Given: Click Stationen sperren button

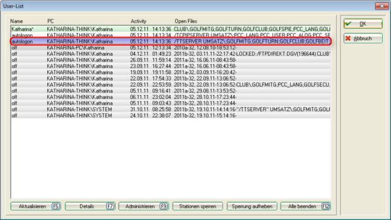Looking at the screenshot, I should click(x=198, y=206).
